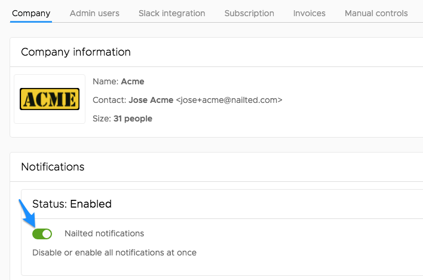Viewport: 423px width, 280px height.
Task: Click the ACME company logo
Action: pyautogui.click(x=50, y=99)
